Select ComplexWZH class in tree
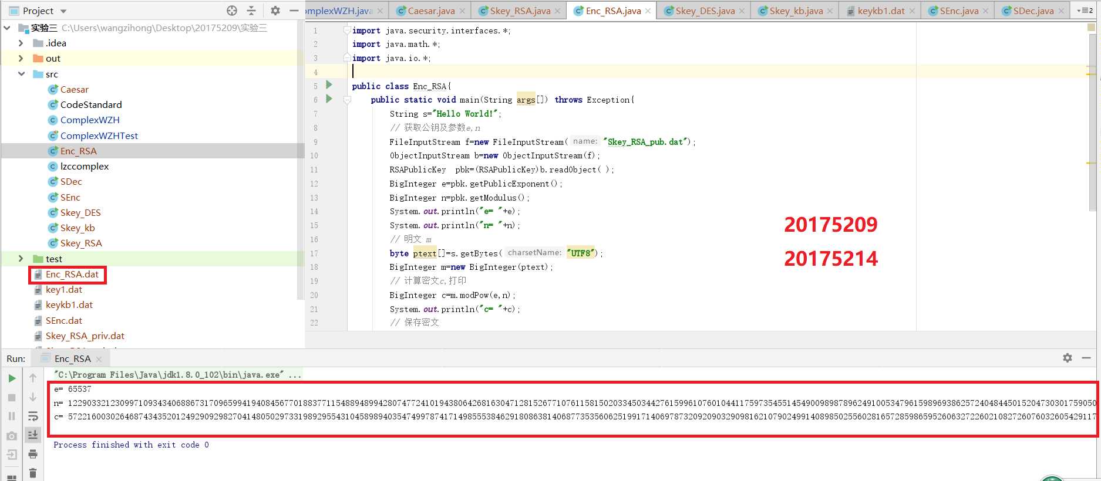The height and width of the screenshot is (481, 1101). pyautogui.click(x=90, y=120)
